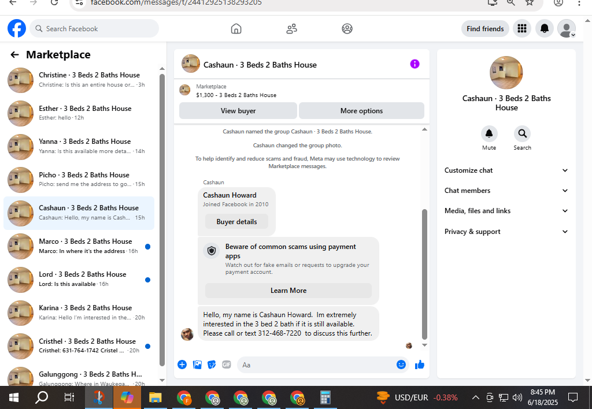Click the shield icon in scam warning

pyautogui.click(x=212, y=251)
